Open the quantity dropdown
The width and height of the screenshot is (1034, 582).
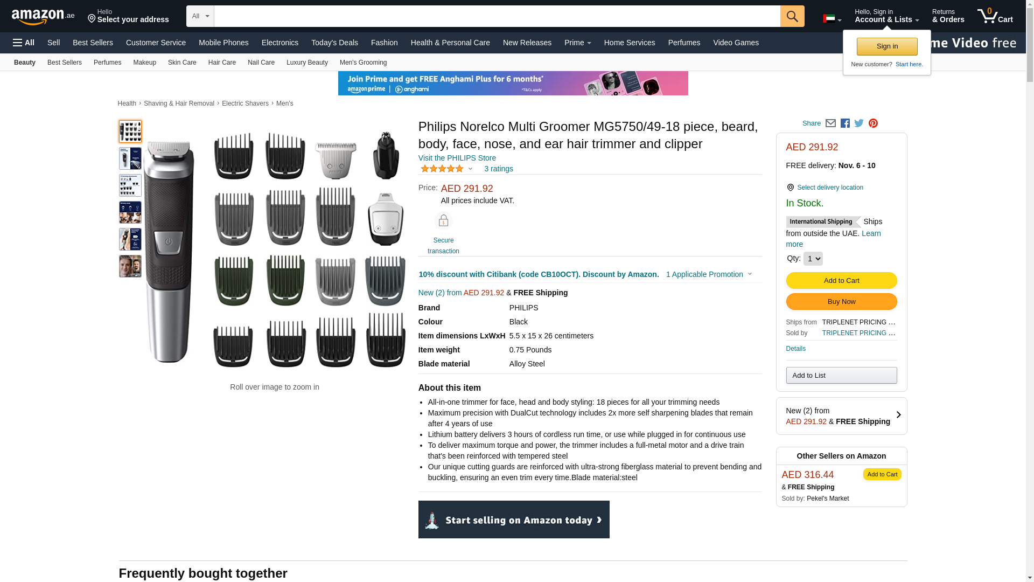(x=813, y=259)
